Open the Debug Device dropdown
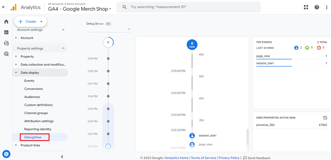This screenshot has width=331, height=160. (108, 29)
